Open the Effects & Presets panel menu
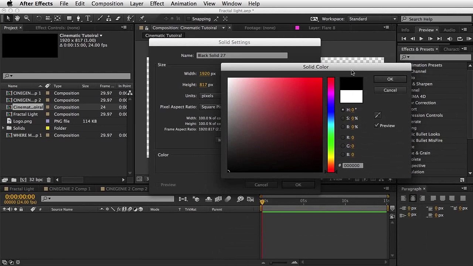This screenshot has height=266, width=473. point(464,49)
